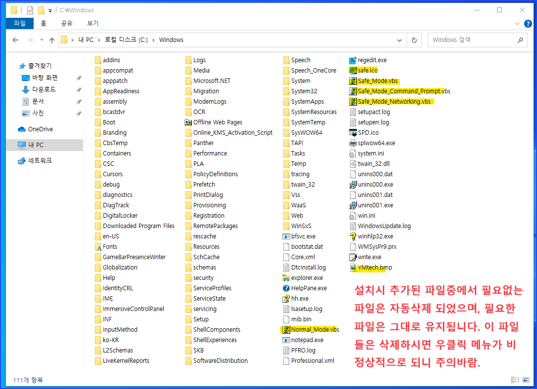This screenshot has width=537, height=389.
Task: Expand the address bar history dropdown
Action: [x=400, y=40]
